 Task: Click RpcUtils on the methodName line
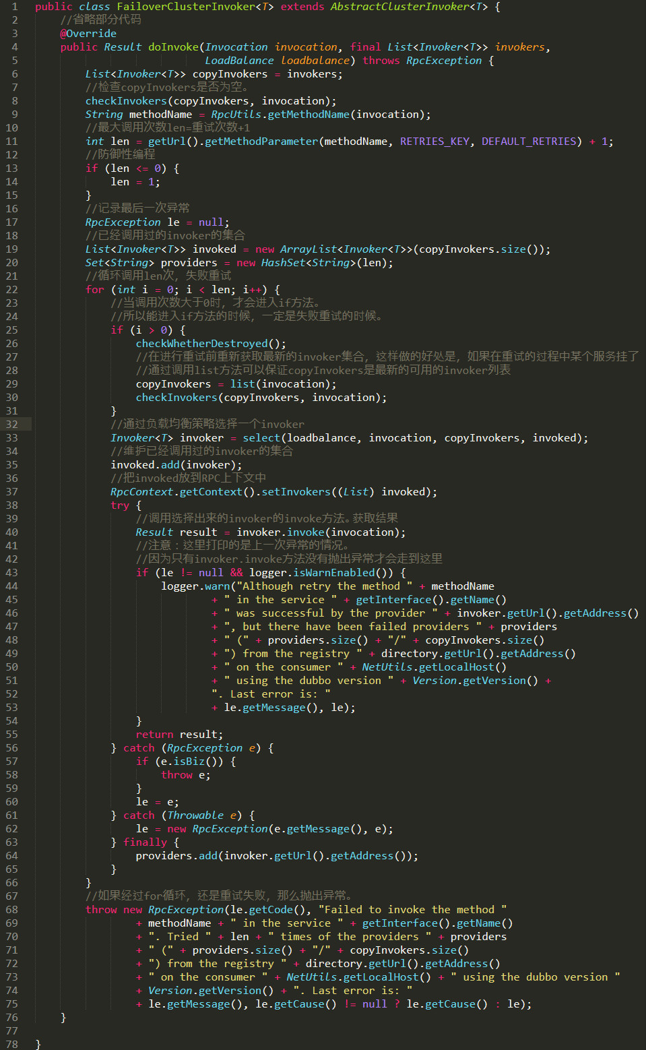point(236,115)
